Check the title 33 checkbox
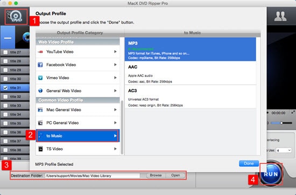Screen dimensions: 296x195 coord(6,106)
